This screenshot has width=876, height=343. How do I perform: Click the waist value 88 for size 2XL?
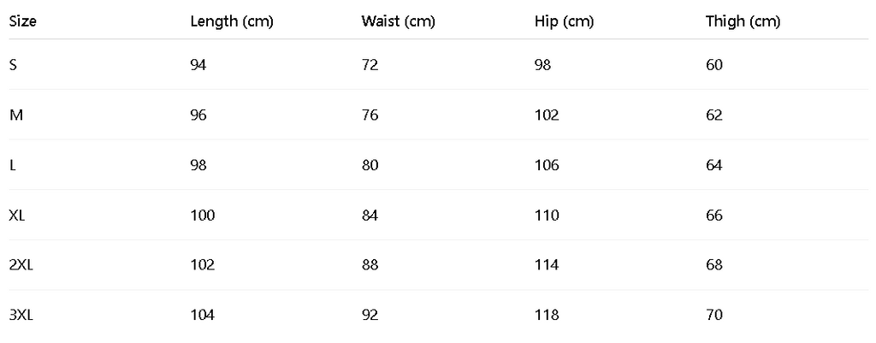pos(370,265)
